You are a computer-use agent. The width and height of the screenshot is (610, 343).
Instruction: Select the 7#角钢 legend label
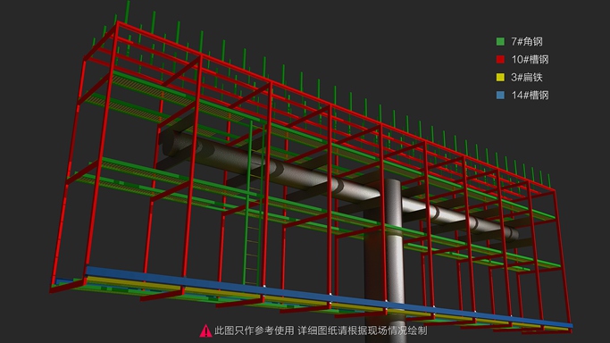(x=527, y=42)
